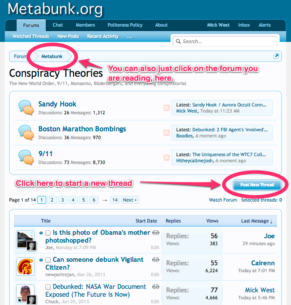Open Mick West account menu
The height and width of the screenshot is (305, 291).
[x=218, y=25]
